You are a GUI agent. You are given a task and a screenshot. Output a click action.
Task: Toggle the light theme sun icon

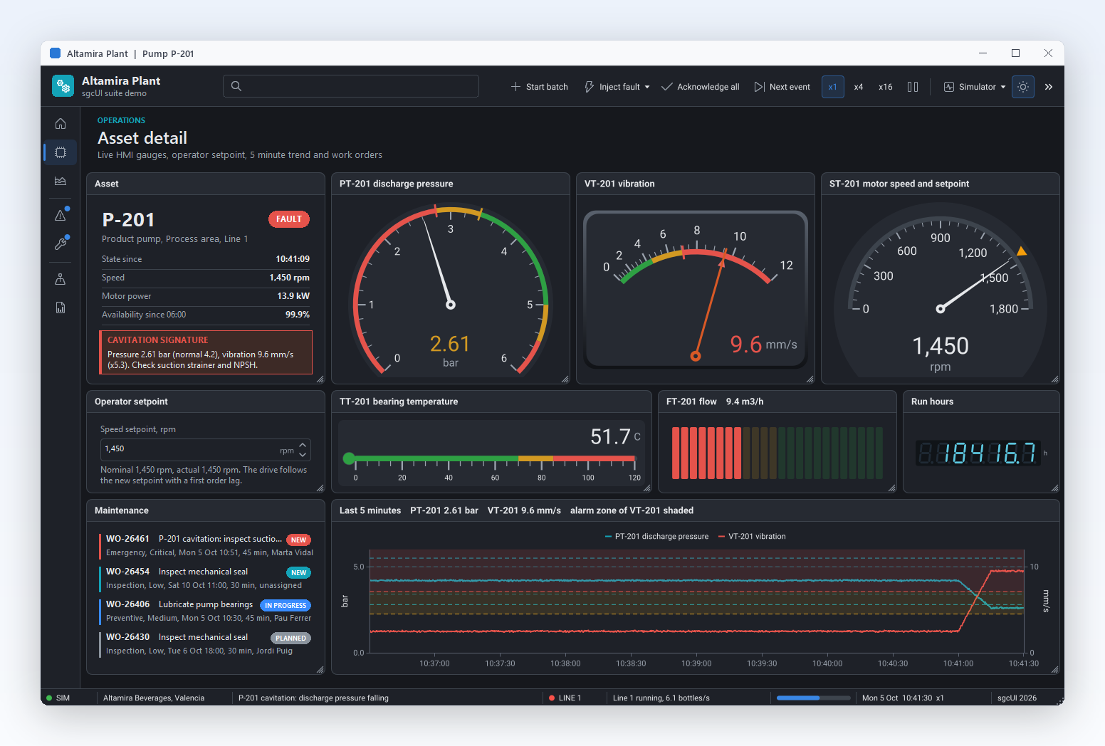[1023, 87]
